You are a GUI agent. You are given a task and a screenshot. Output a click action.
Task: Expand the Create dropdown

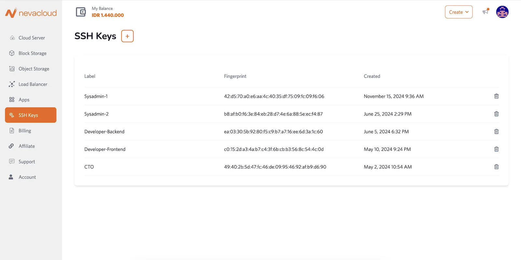(x=458, y=12)
